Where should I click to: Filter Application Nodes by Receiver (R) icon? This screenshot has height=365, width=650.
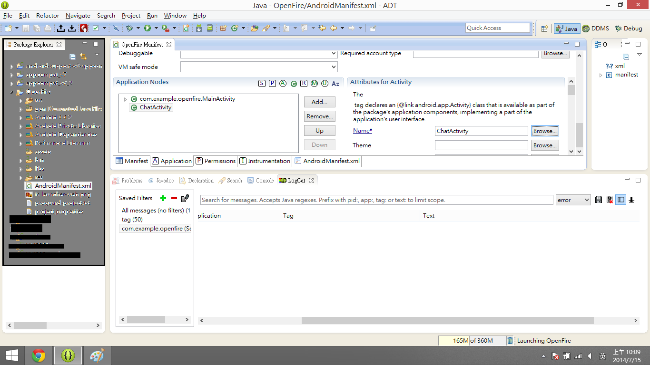pyautogui.click(x=304, y=84)
